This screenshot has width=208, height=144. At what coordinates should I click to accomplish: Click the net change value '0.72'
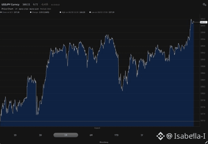point(35,5)
